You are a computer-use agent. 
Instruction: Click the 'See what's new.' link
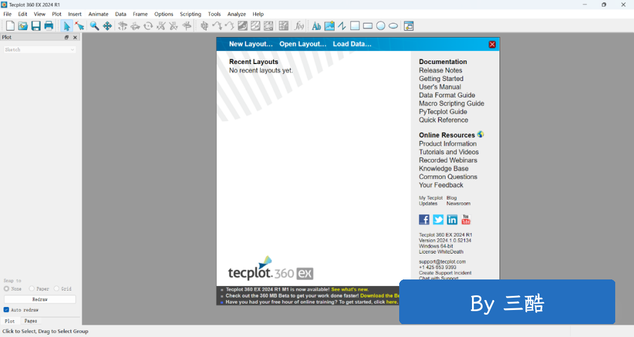pos(350,289)
